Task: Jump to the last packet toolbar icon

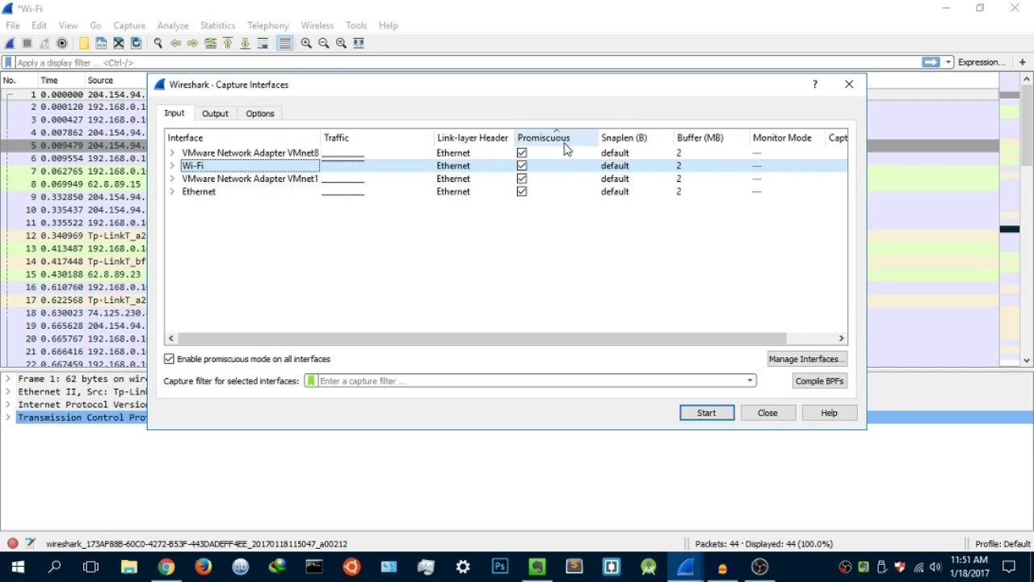Action: coord(245,44)
